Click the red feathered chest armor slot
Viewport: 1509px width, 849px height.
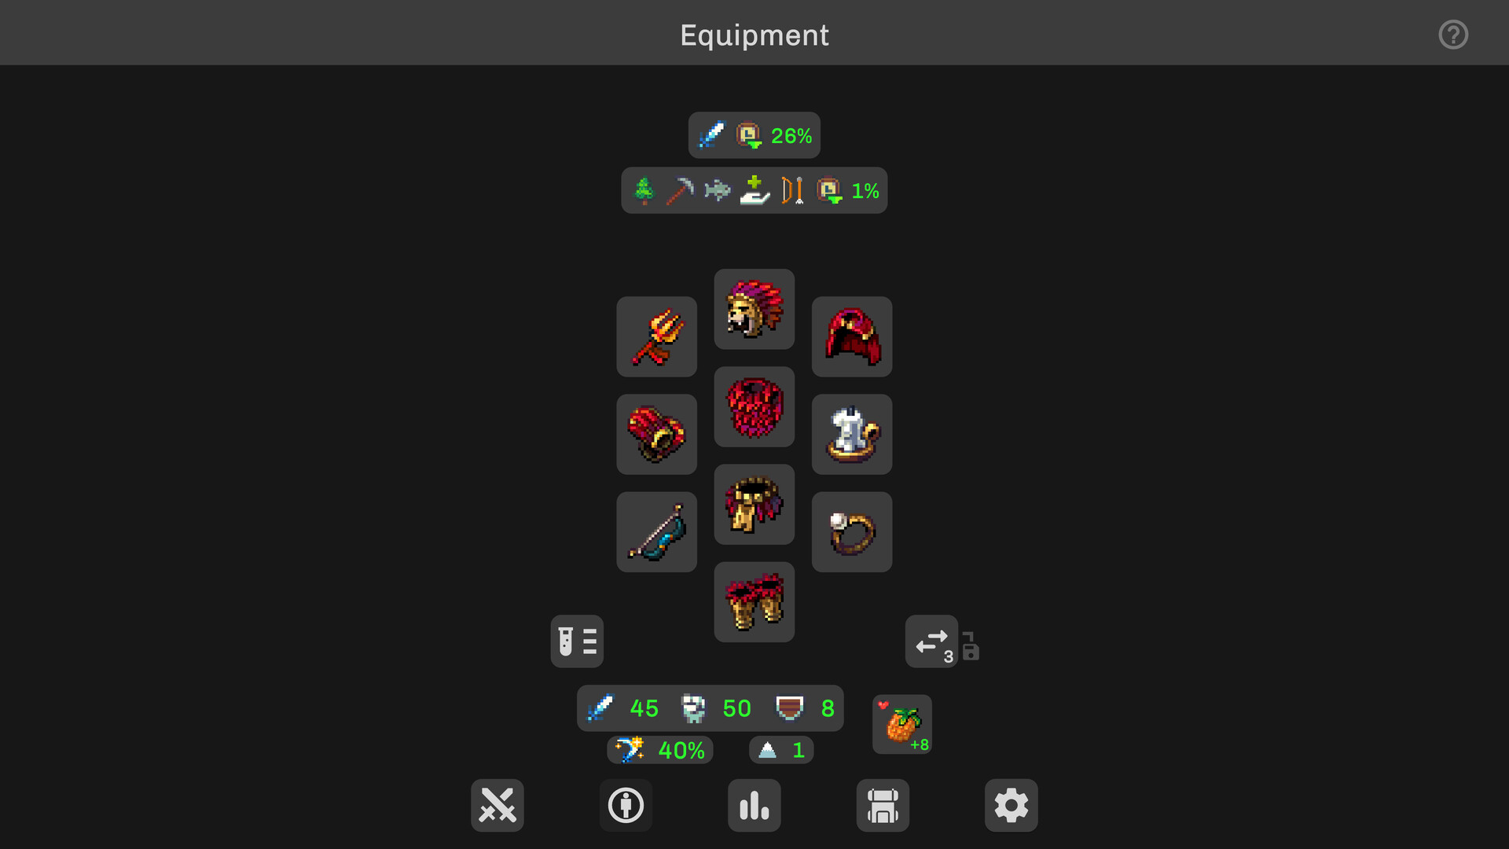click(x=754, y=406)
